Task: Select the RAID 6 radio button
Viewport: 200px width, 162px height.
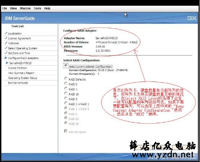Action: (66, 113)
